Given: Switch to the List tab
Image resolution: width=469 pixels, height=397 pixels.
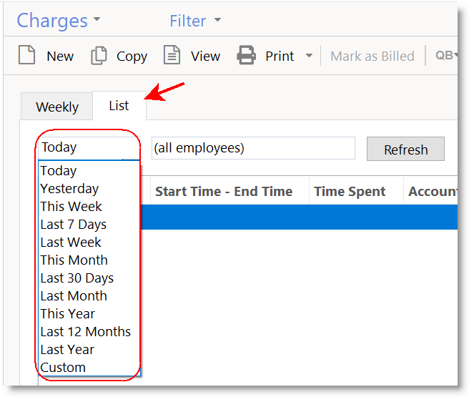Looking at the screenshot, I should click(119, 106).
